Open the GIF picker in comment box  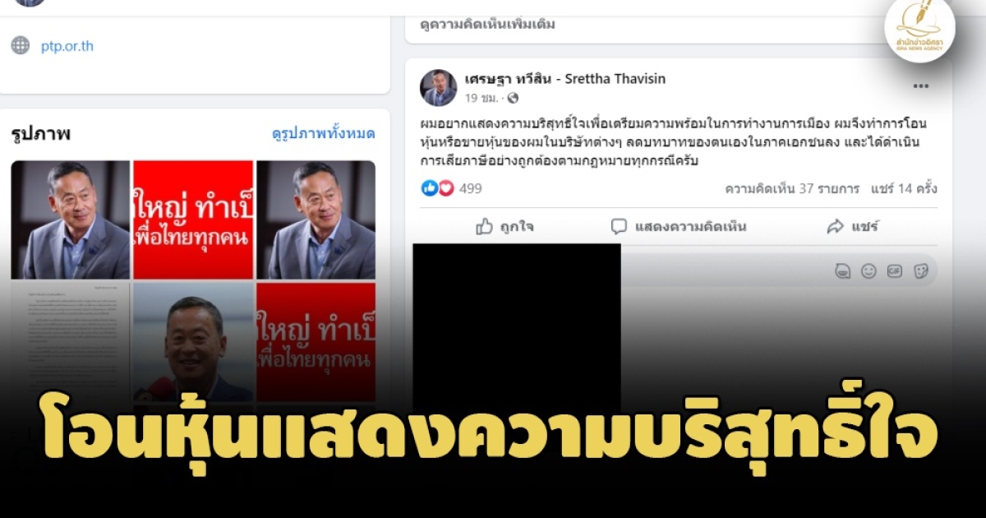(x=895, y=271)
